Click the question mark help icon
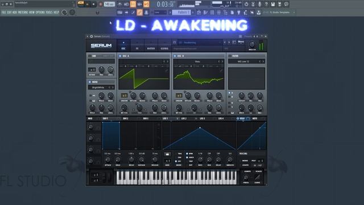Image resolution: width=364 pixels, height=205 pixels. tap(266, 4)
